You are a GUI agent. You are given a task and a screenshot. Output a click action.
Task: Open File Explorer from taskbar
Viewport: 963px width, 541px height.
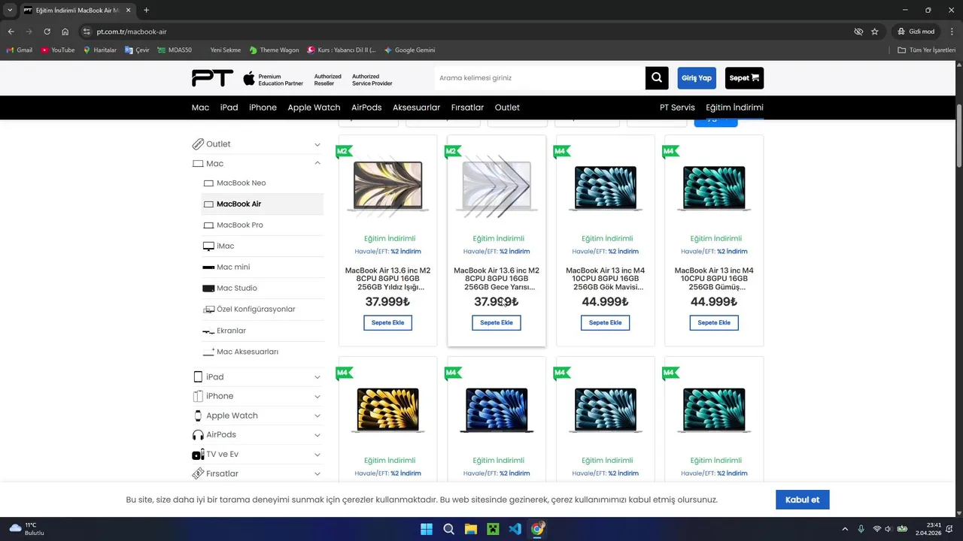click(471, 529)
